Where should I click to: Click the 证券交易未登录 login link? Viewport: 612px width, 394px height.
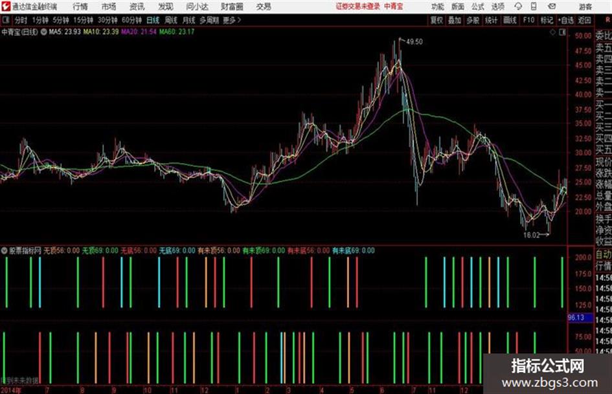tap(358, 6)
